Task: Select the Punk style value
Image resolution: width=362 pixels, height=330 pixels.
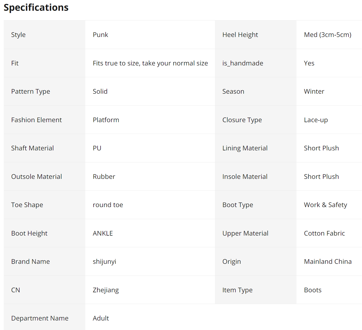Action: 100,35
